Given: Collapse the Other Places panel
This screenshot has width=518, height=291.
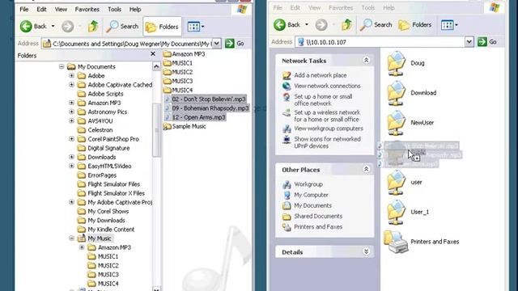Looking at the screenshot, I should click(x=366, y=169).
